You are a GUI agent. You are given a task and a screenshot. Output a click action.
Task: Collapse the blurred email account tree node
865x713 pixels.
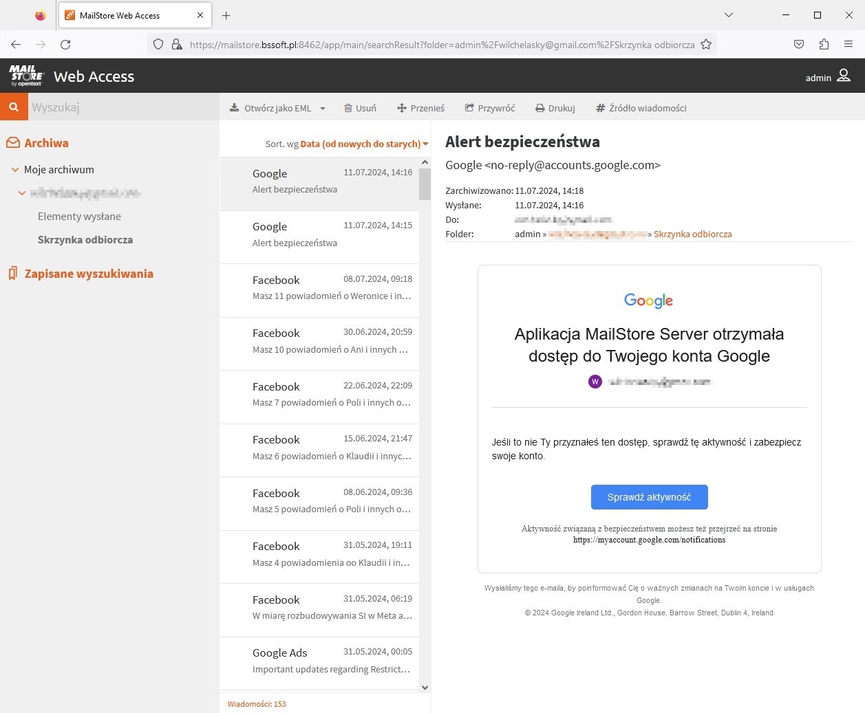point(22,193)
